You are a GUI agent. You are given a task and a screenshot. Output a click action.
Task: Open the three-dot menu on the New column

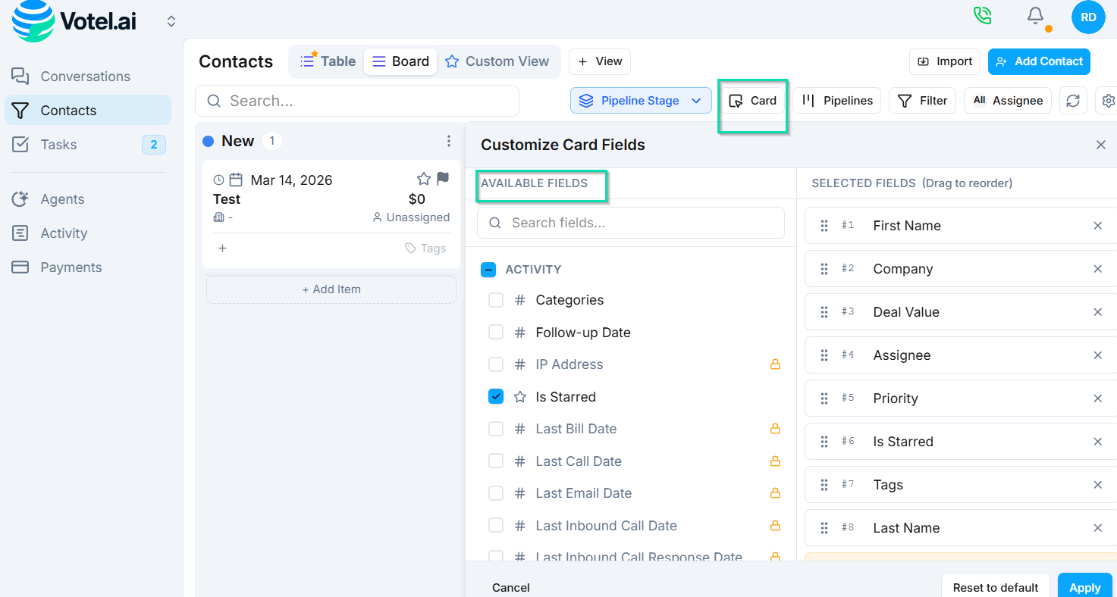coord(449,140)
